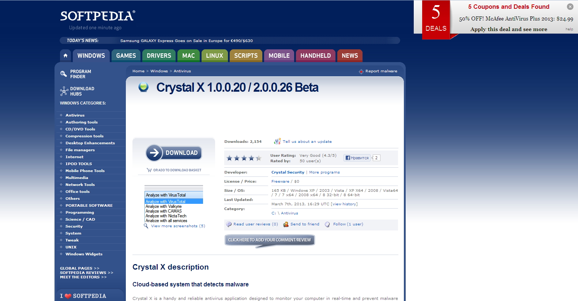Click More programs link
578x301 pixels.
(x=324, y=172)
